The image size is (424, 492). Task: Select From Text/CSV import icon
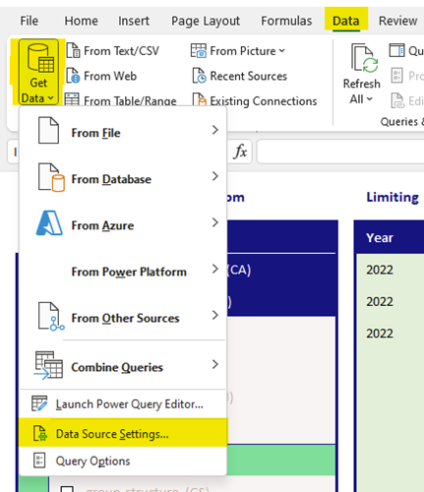point(73,51)
